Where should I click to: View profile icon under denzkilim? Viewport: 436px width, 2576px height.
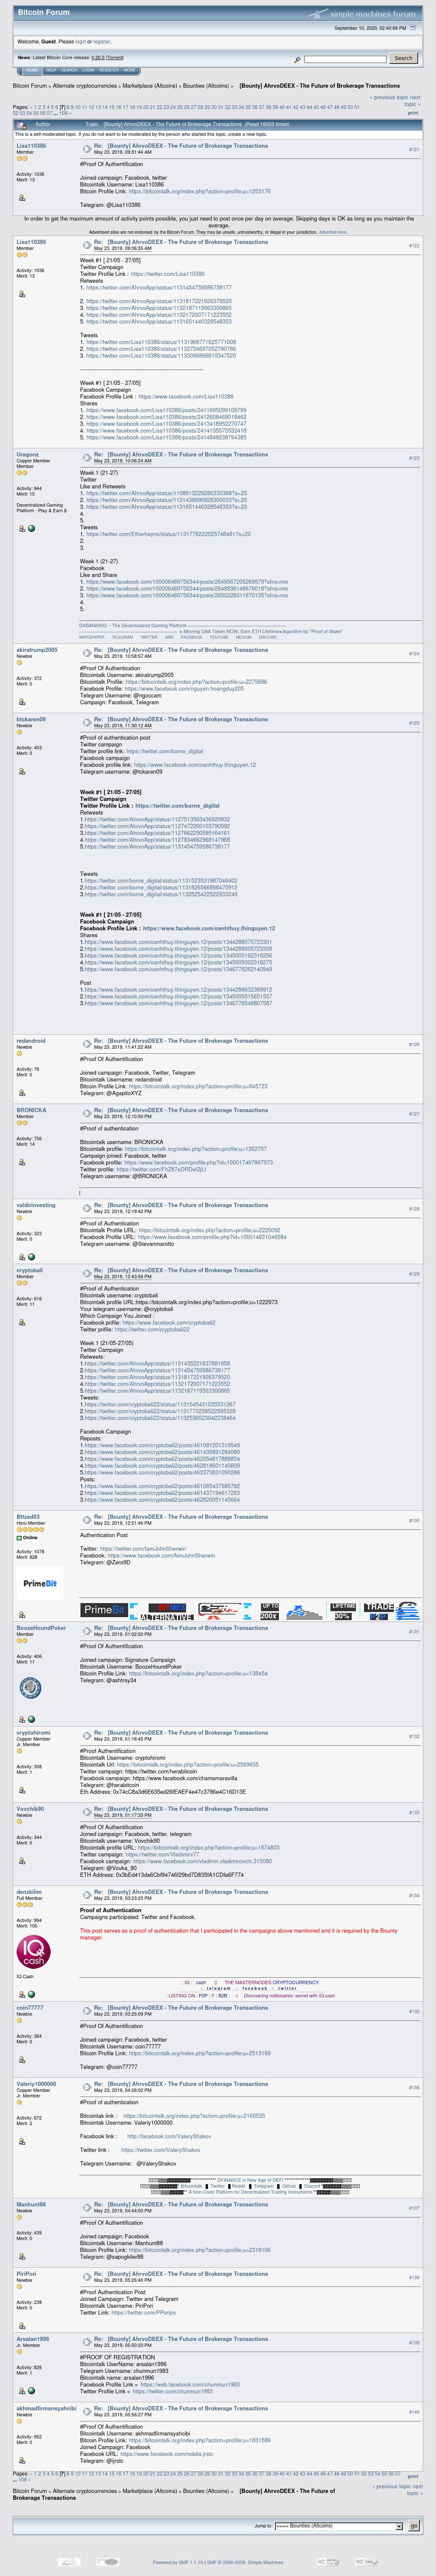tap(22, 1994)
